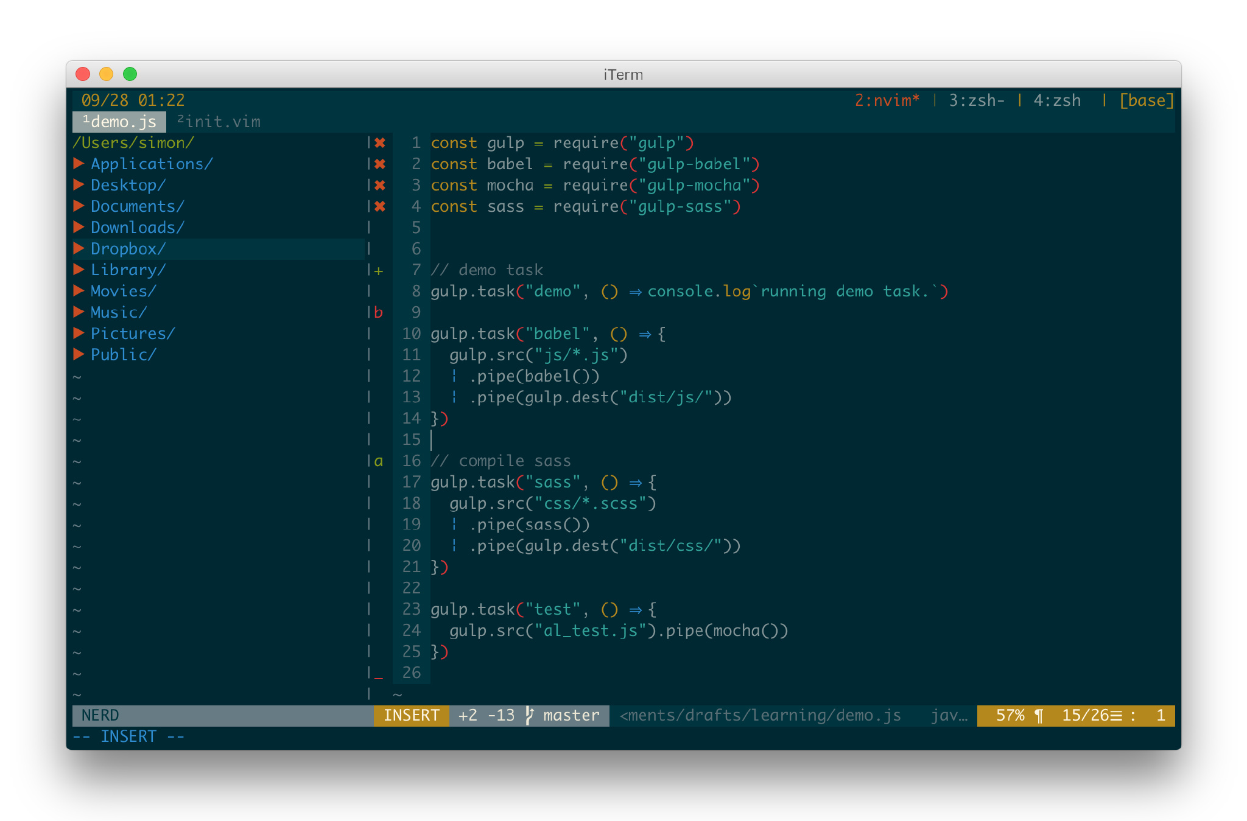The width and height of the screenshot is (1247, 821).
Task: Click line number 10 in the gutter
Action: [412, 334]
